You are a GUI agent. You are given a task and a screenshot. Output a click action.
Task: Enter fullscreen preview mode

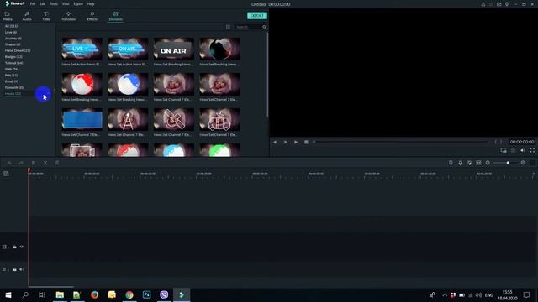pos(532,150)
